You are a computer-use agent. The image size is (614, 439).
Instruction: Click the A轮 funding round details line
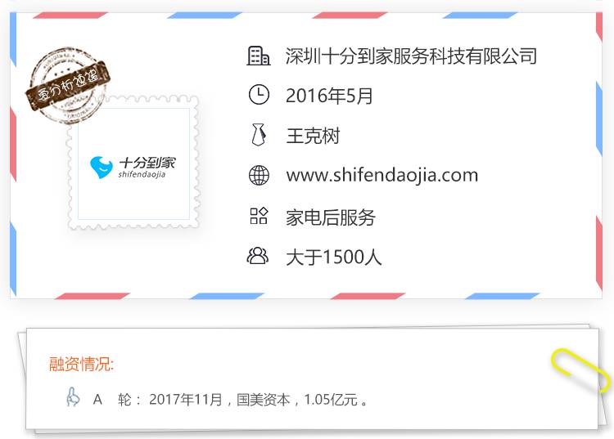230,400
